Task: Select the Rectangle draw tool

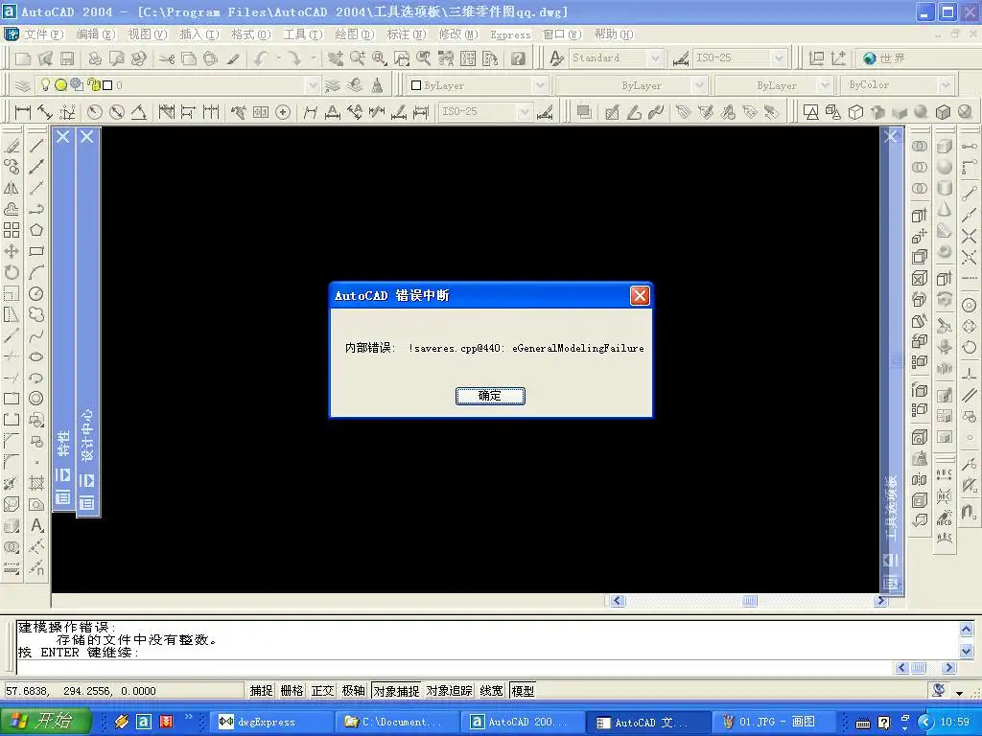Action: coord(36,251)
